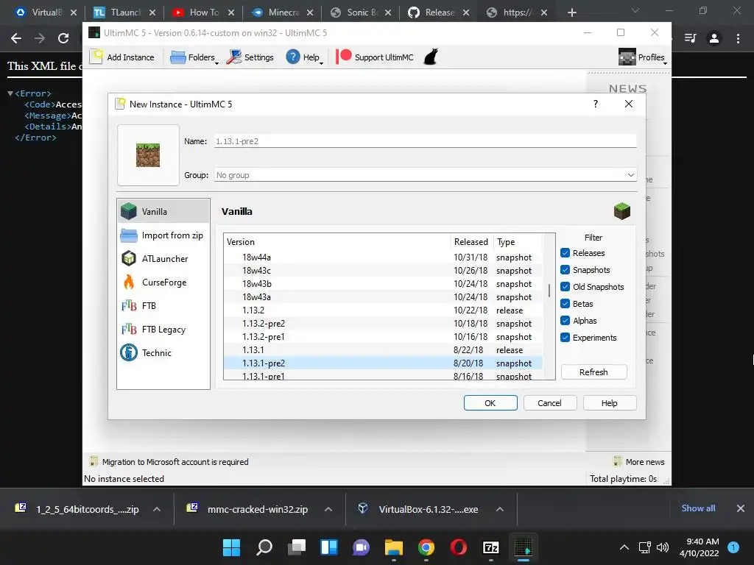Select the highlighted 1.13.1-pre2 row
The height and width of the screenshot is (565, 754).
[x=383, y=363]
